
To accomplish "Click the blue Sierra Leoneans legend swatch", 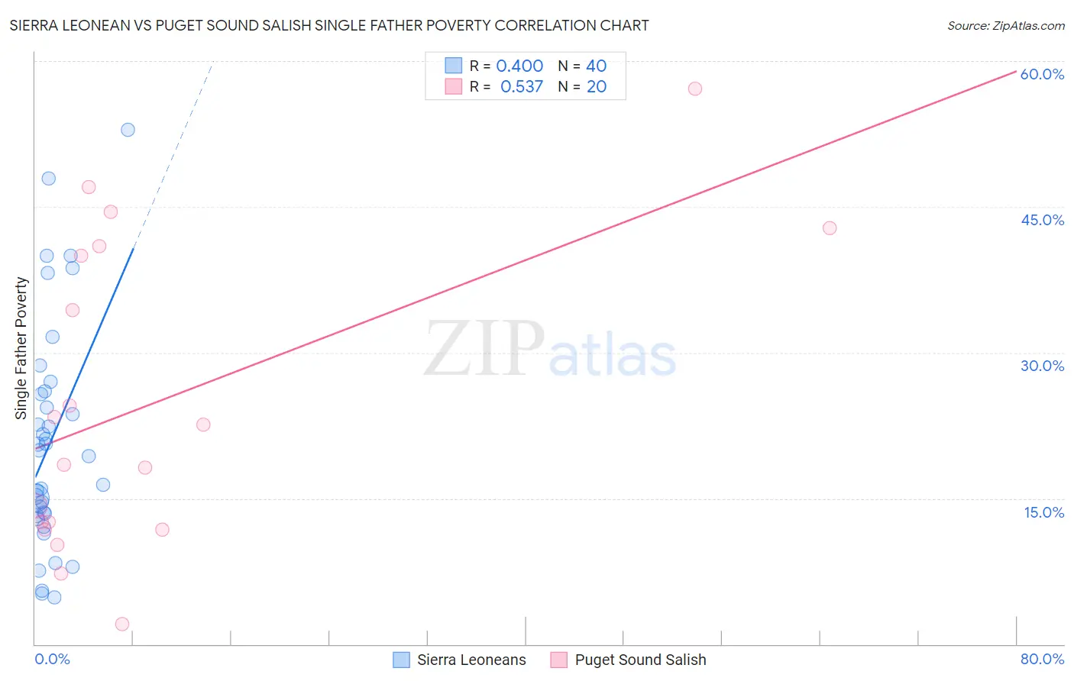I will point(401,660).
